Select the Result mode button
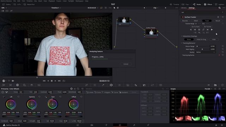 point(218,21)
